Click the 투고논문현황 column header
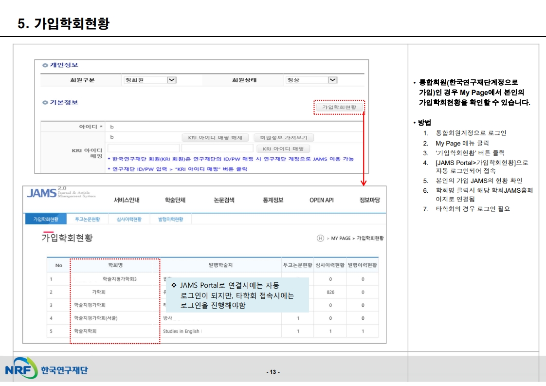Screen dimensions: 546x386 [297, 265]
